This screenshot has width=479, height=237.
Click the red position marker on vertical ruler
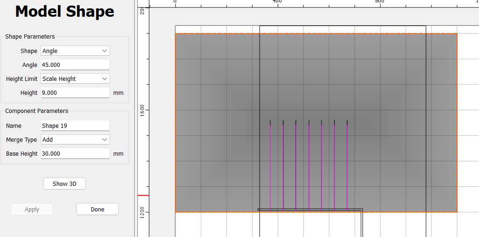tap(143, 195)
